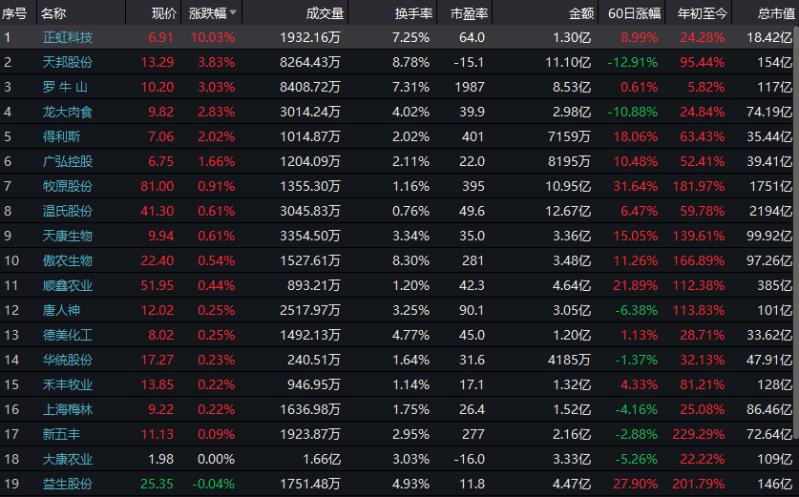Select year-to-date cell 229.29%
The image size is (799, 497).
point(698,434)
